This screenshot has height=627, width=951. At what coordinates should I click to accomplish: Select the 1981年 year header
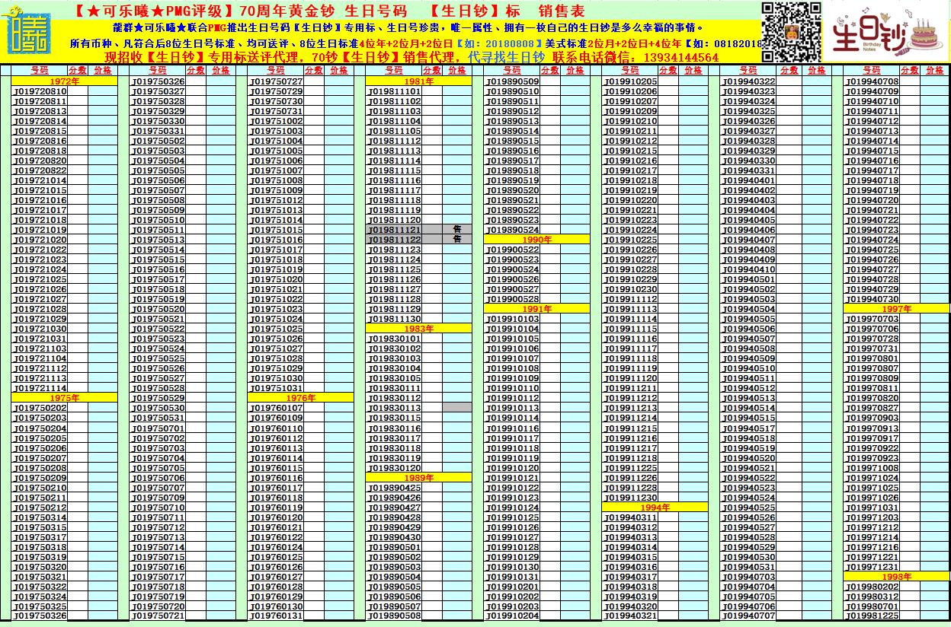[419, 81]
